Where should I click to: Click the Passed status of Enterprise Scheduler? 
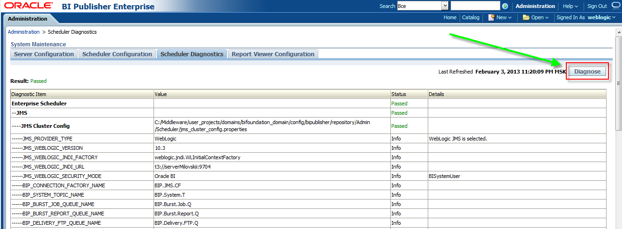[399, 103]
